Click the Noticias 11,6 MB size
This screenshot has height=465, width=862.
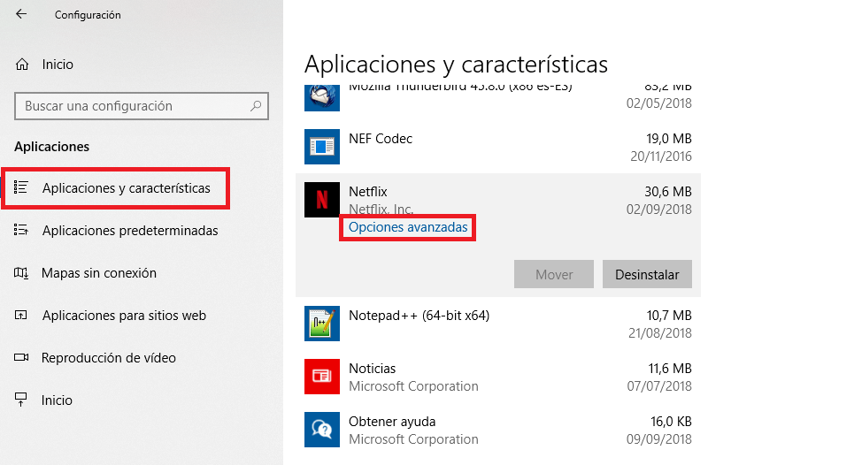tap(670, 369)
